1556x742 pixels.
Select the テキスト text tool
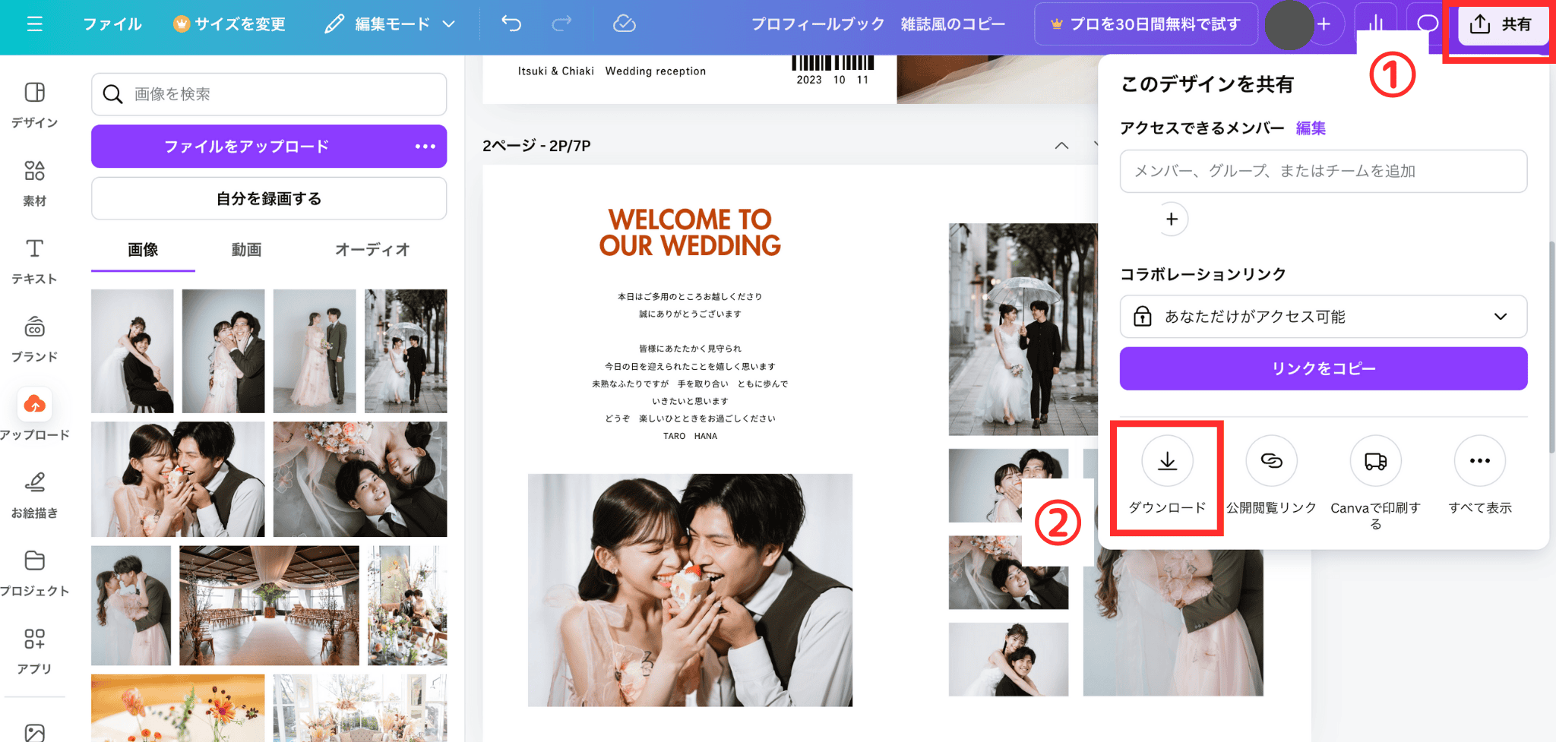(x=34, y=260)
